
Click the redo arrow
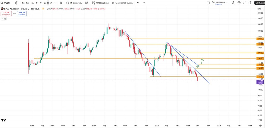click(144, 3)
